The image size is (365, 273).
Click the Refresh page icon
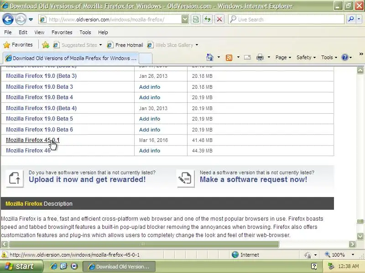coord(208,20)
